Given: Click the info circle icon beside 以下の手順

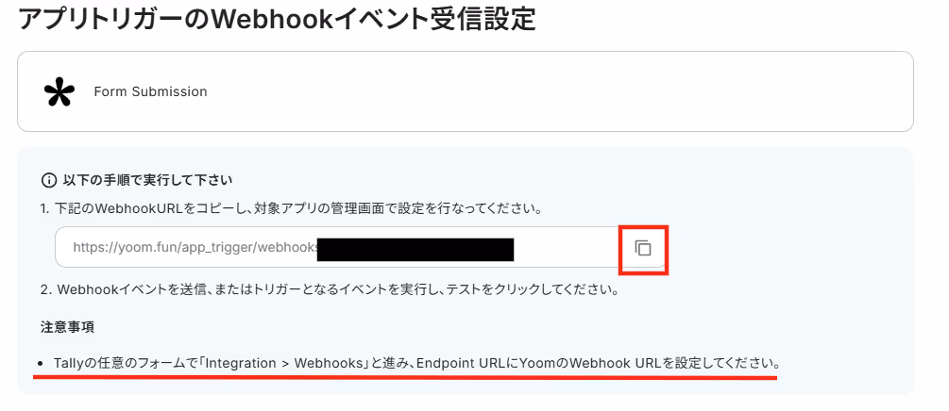Looking at the screenshot, I should [x=48, y=180].
